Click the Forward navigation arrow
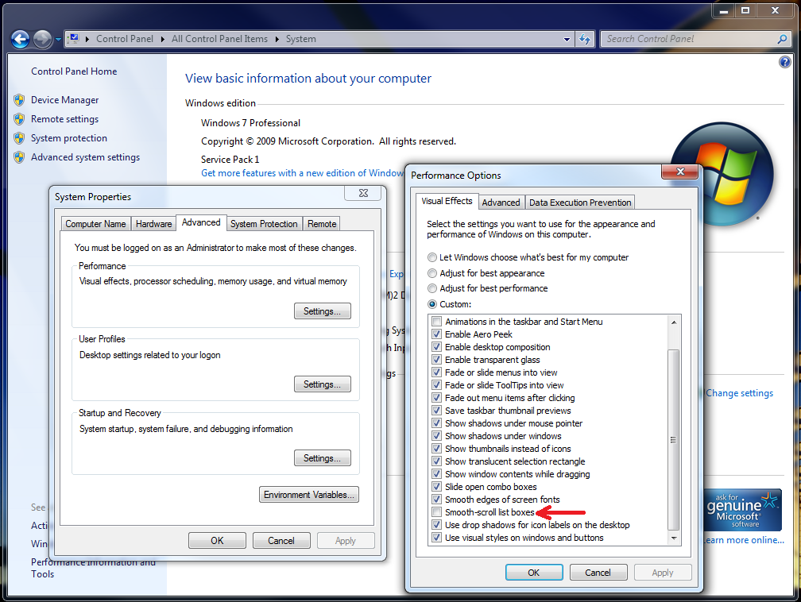 tap(42, 40)
